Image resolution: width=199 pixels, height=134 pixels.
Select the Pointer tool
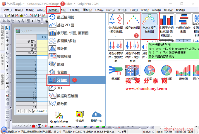(x=8, y=28)
